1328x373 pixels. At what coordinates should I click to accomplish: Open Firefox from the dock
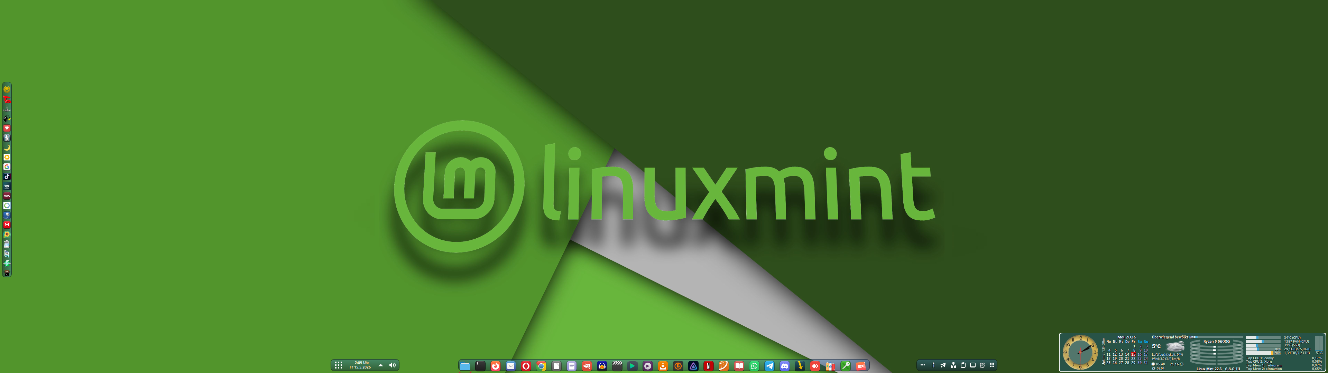click(x=496, y=366)
